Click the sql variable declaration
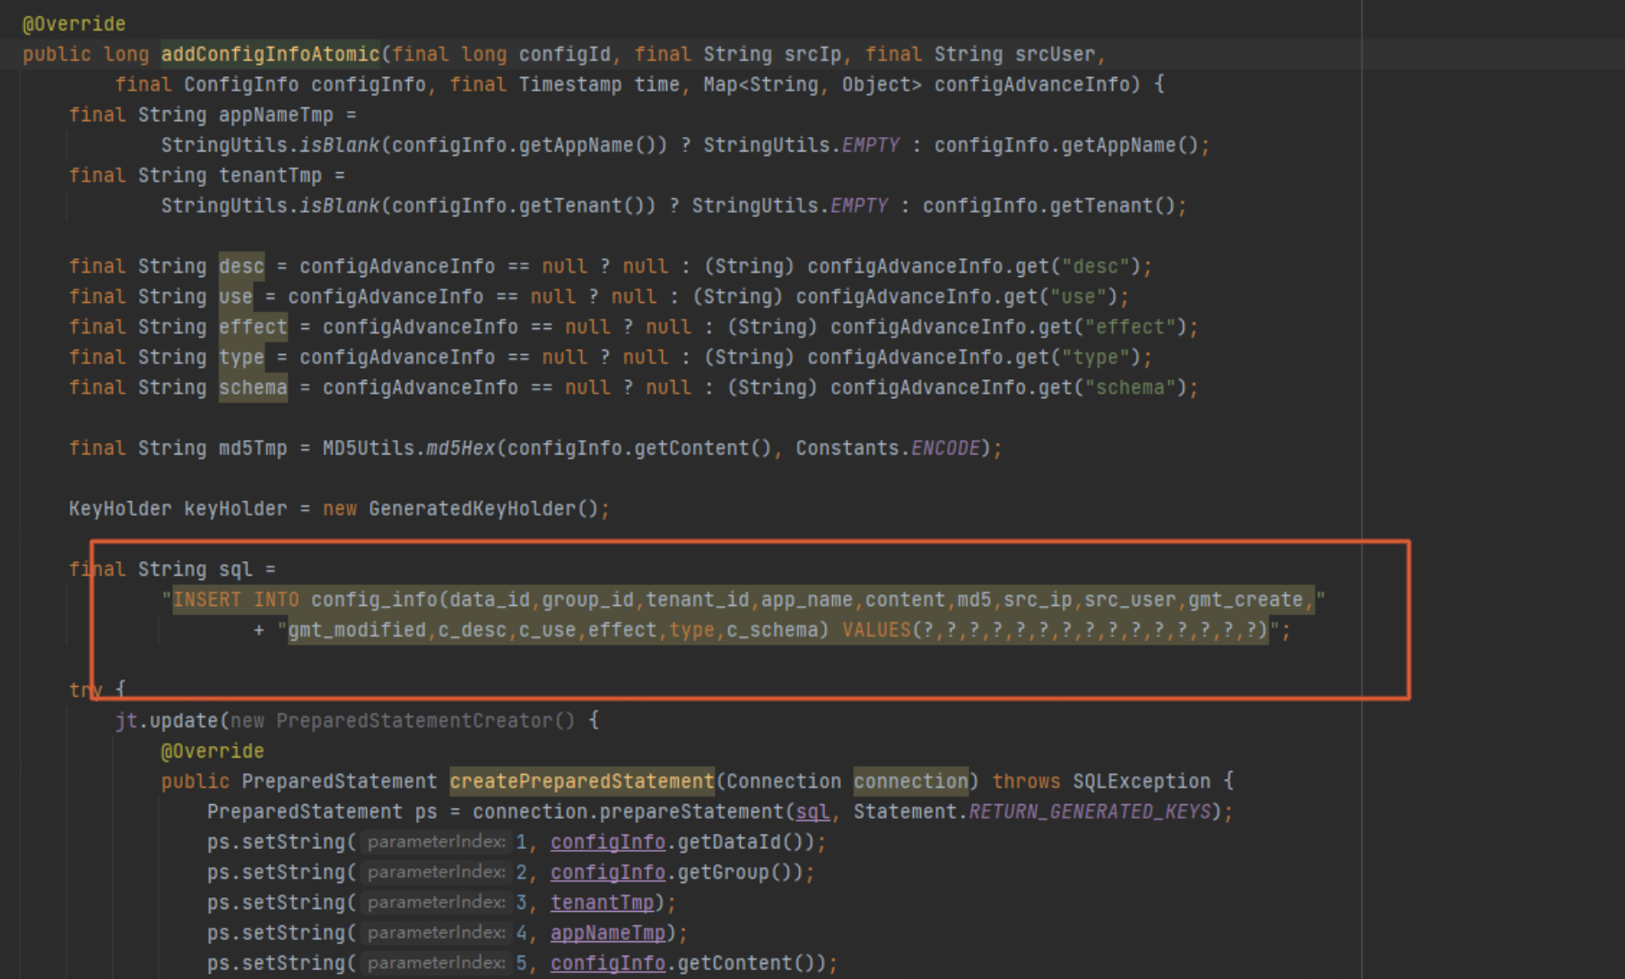 tap(236, 570)
